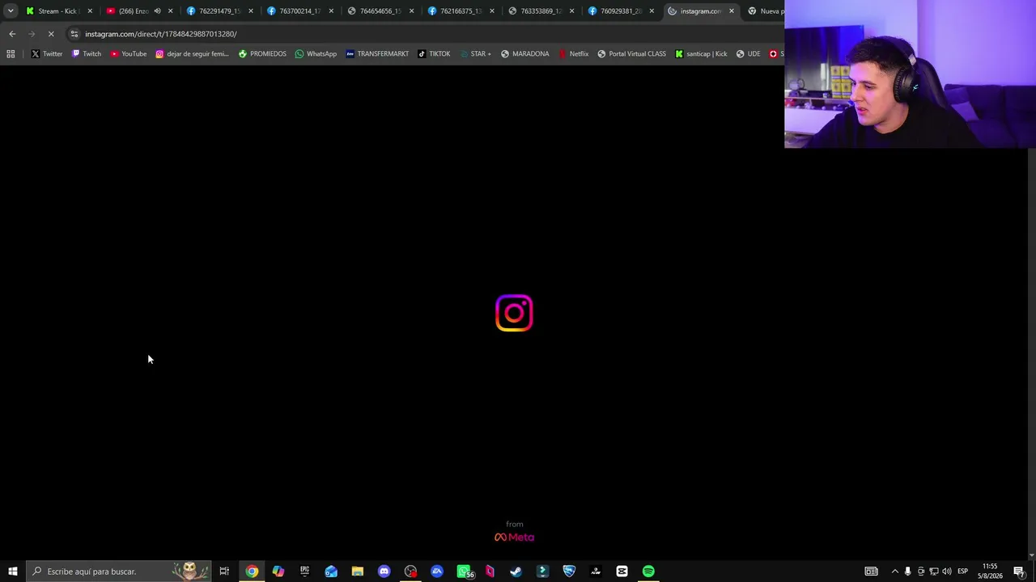
Task: Open the Twitch bookmark
Action: [x=87, y=54]
